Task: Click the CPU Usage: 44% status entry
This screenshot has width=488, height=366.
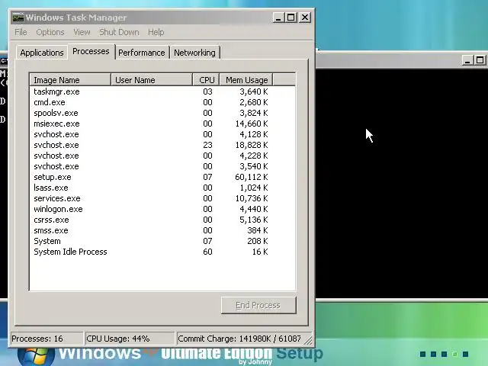Action: point(130,339)
